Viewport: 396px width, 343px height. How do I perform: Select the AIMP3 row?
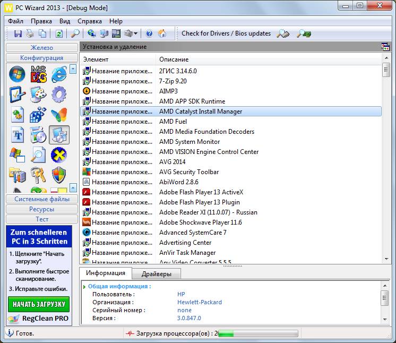231,91
